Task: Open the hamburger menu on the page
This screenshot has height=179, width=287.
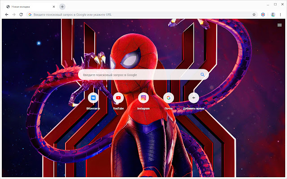Action: 279,25
